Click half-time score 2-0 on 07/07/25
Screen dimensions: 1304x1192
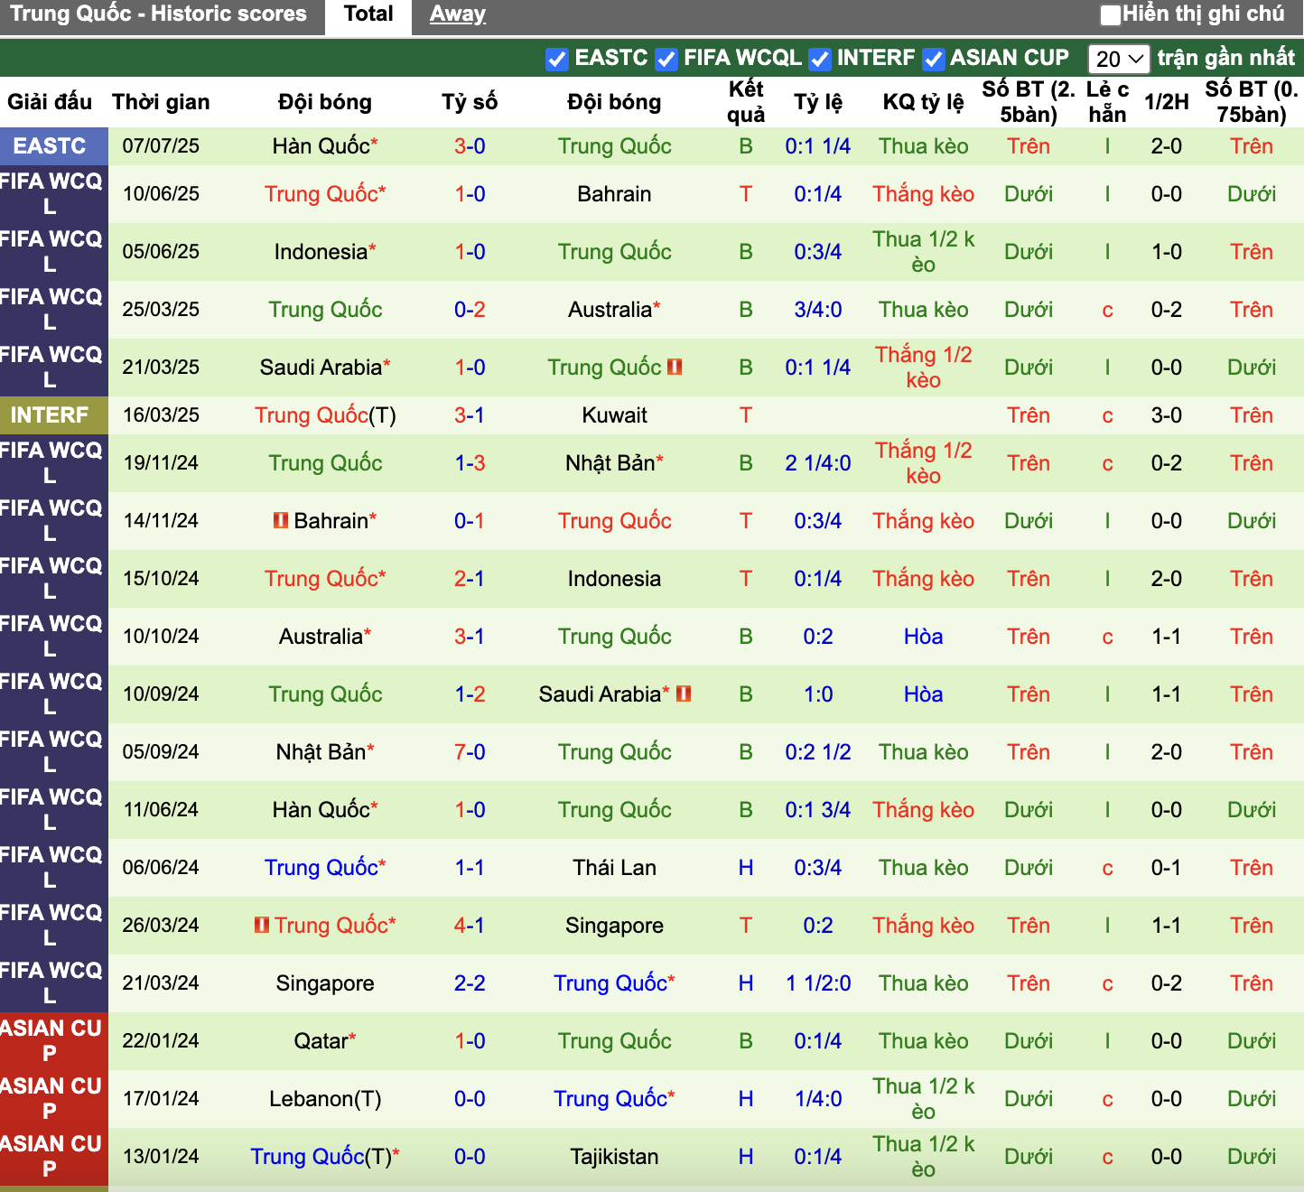click(1167, 146)
